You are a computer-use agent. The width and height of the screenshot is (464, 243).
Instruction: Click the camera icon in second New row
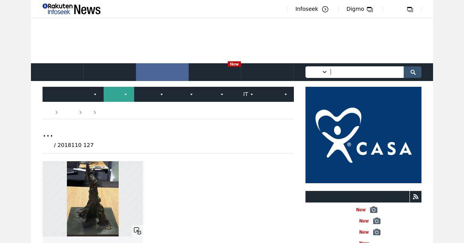(377, 221)
